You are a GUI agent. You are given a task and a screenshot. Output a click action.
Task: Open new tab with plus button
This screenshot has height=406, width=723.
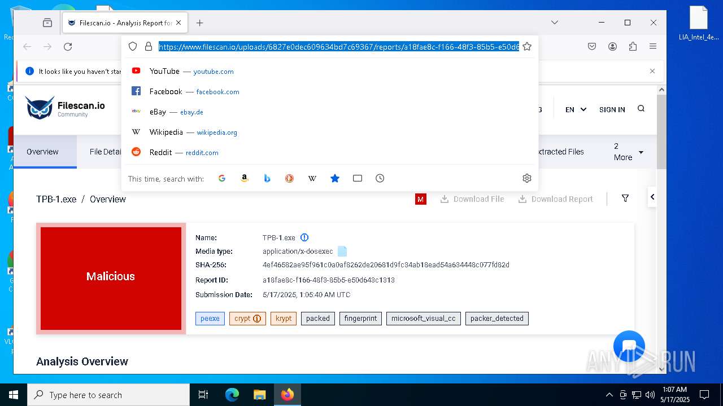click(x=199, y=23)
